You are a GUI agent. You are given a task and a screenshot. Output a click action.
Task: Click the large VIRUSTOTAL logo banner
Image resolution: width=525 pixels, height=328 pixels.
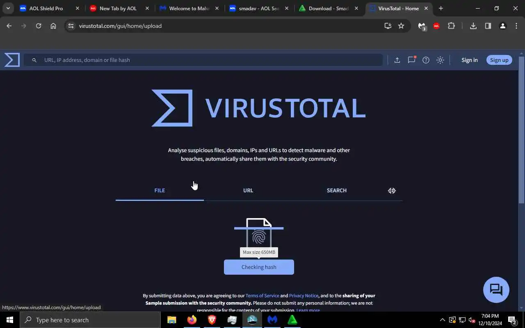[x=258, y=108]
